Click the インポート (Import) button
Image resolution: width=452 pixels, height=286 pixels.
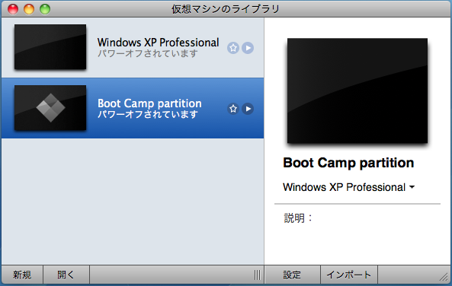pyautogui.click(x=349, y=275)
